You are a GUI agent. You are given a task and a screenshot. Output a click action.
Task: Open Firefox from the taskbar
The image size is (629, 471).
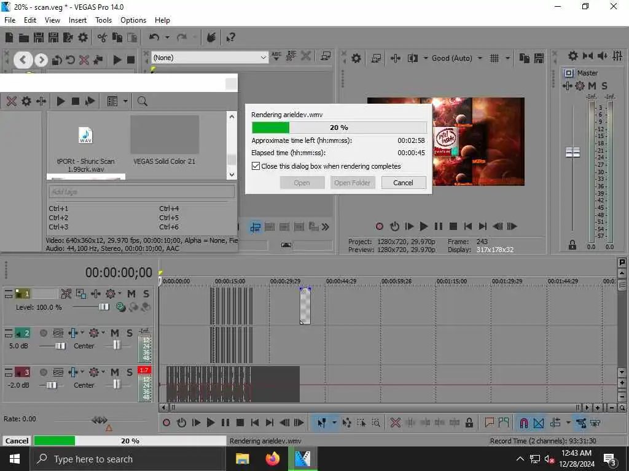(x=273, y=459)
